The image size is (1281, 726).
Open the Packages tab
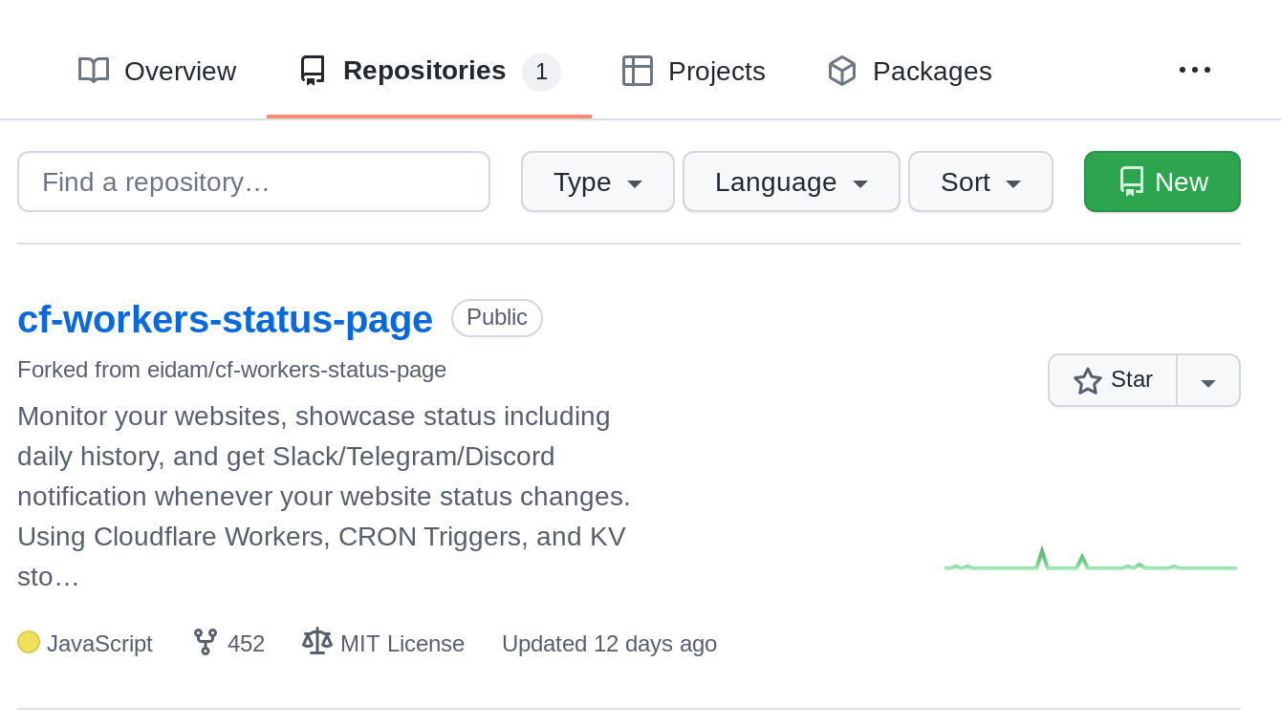coord(909,71)
